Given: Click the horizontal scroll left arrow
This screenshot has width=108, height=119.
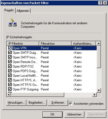Looking at the screenshot, I should pos(9,94).
